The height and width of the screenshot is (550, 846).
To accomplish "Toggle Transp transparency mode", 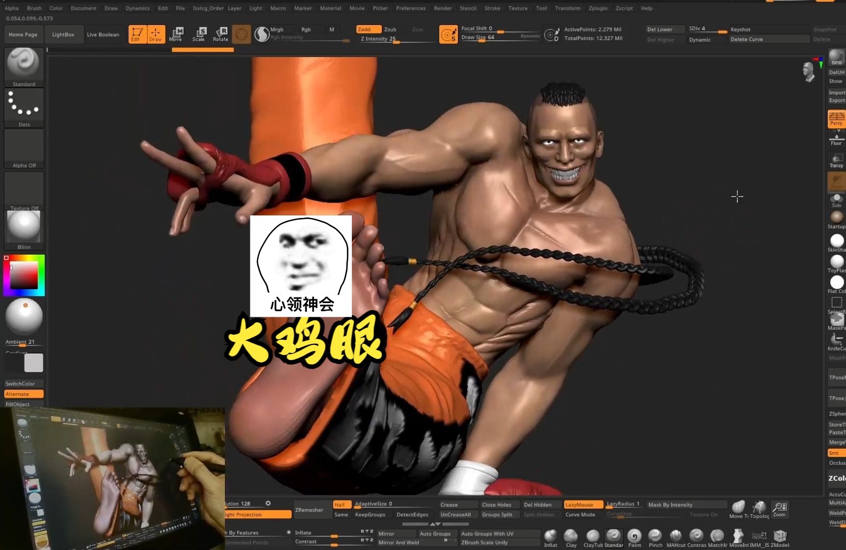I will [836, 161].
